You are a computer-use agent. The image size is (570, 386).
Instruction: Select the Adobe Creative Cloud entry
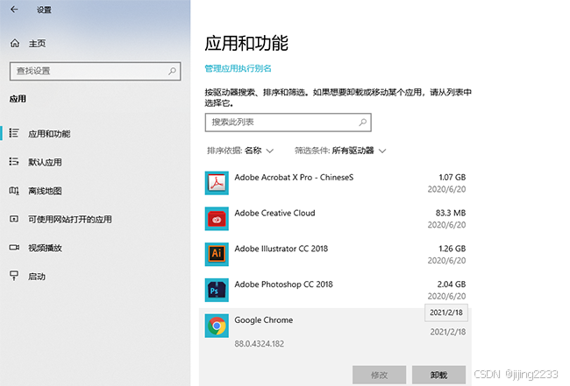(x=335, y=219)
